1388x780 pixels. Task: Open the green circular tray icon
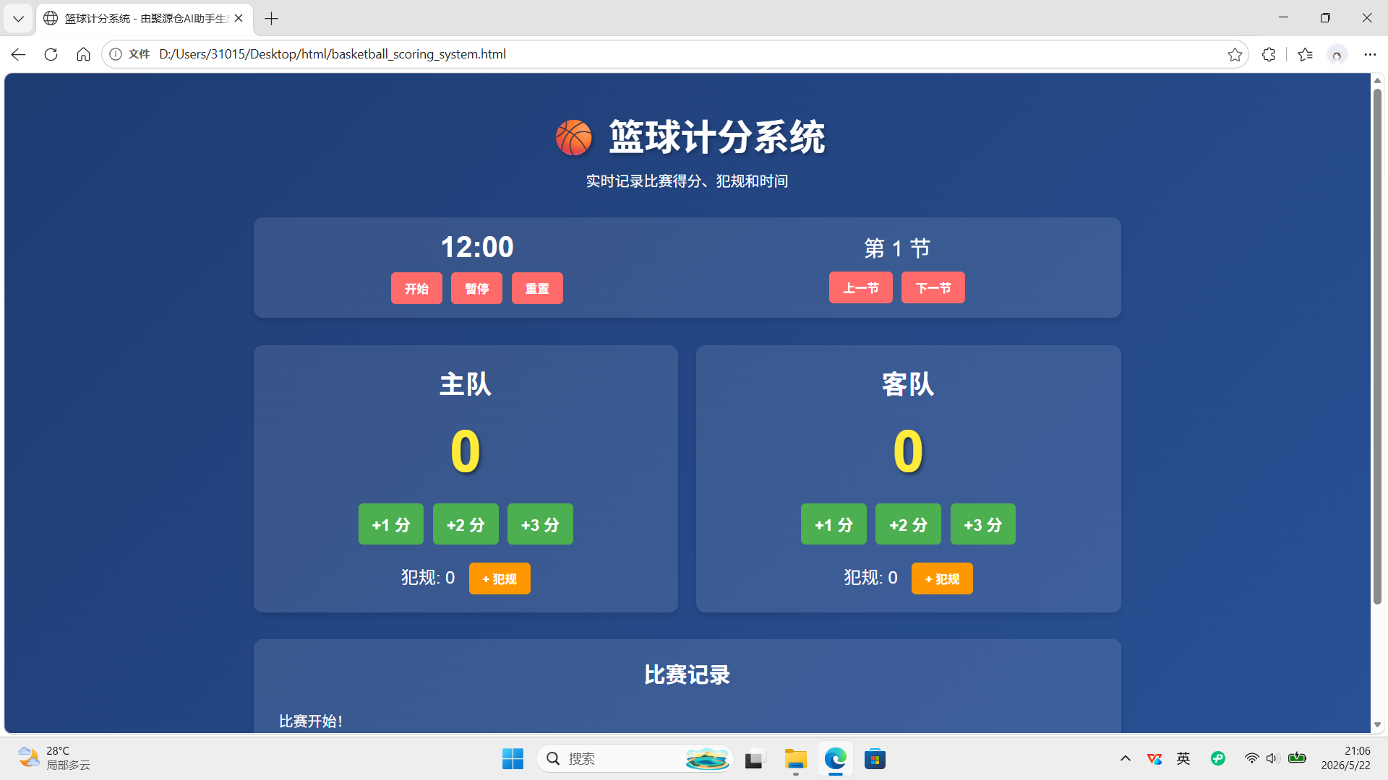coord(1218,758)
